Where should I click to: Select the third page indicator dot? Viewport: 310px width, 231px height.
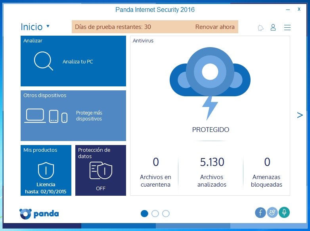coord(166,214)
